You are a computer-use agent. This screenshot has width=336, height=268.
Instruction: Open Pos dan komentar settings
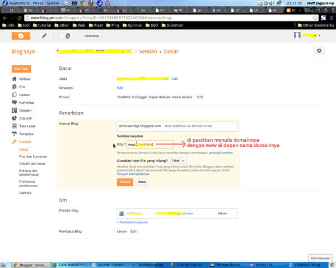(x=33, y=156)
